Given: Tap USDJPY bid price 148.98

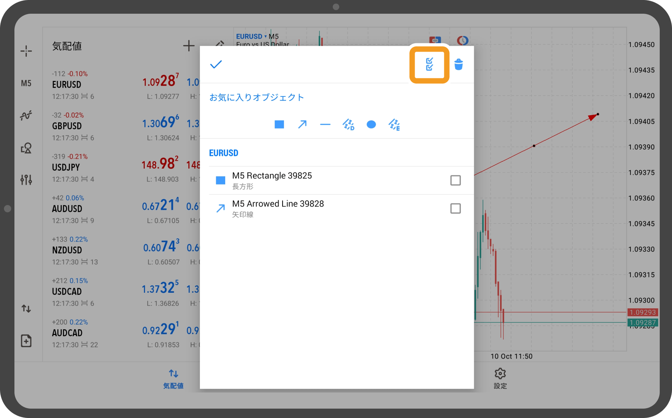Looking at the screenshot, I should click(x=160, y=164).
